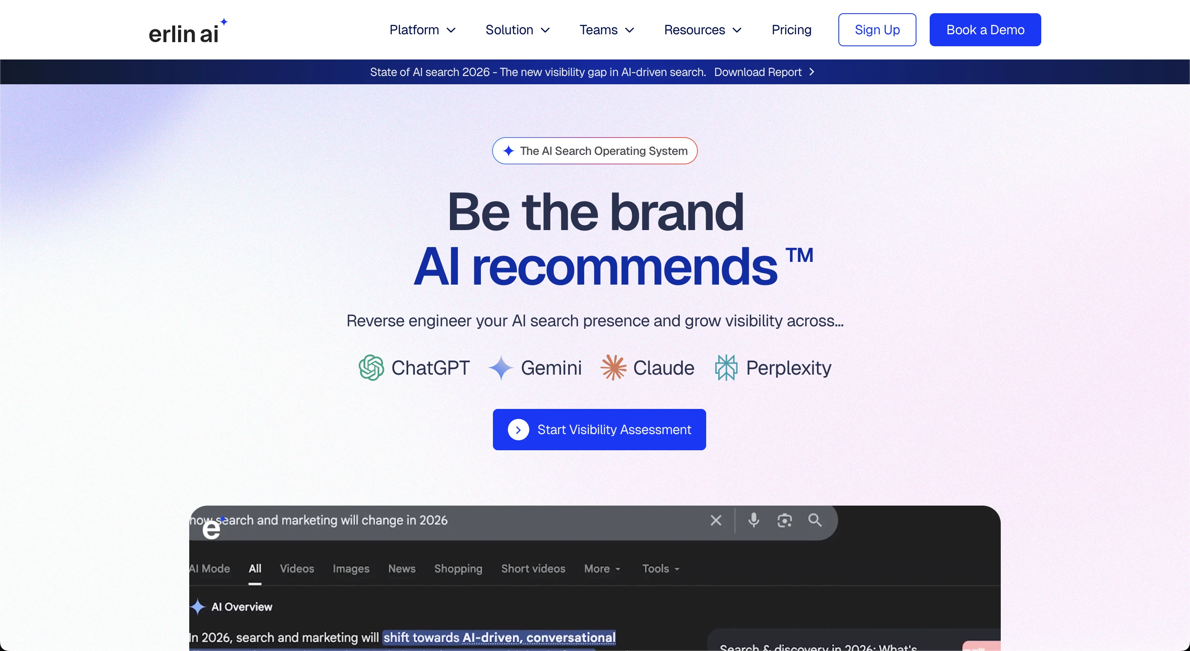Expand the Tools dropdown
Image resolution: width=1190 pixels, height=651 pixels.
click(x=661, y=569)
